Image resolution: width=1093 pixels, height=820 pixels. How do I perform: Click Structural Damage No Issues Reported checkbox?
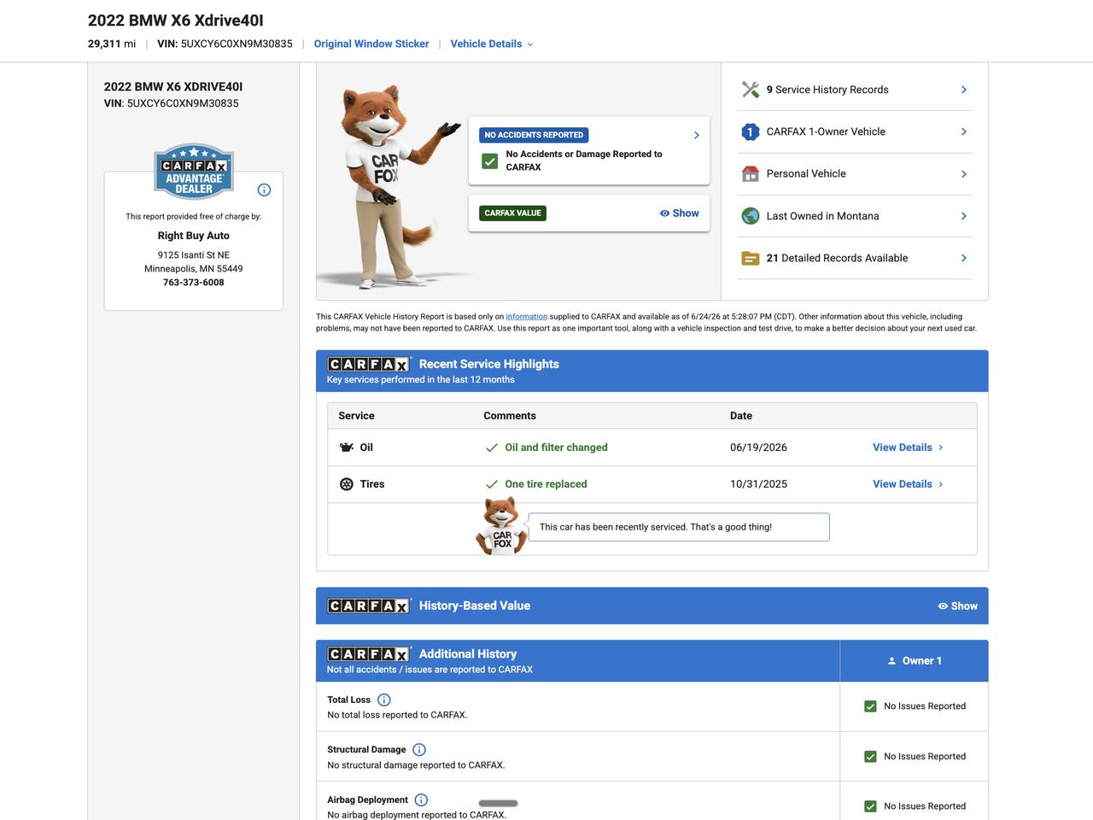[870, 757]
